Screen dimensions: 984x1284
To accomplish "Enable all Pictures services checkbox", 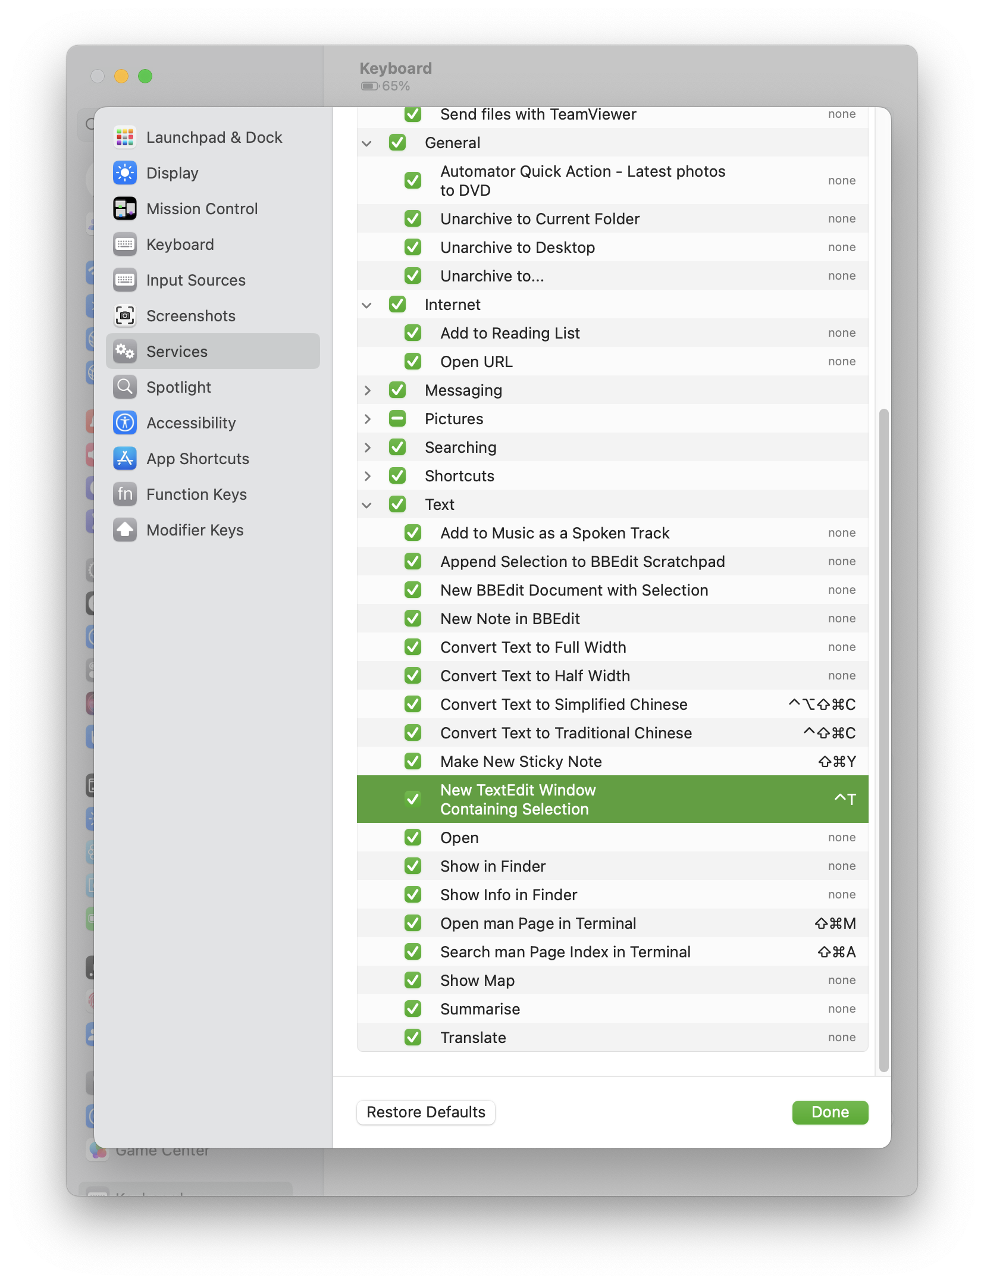I will tap(397, 419).
